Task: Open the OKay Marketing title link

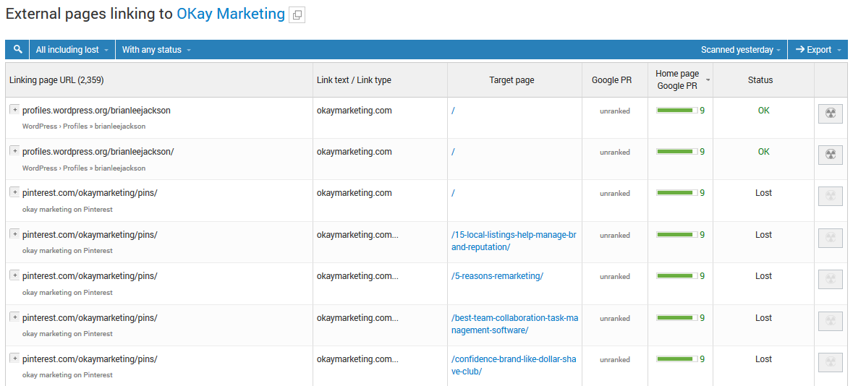Action: 231,14
